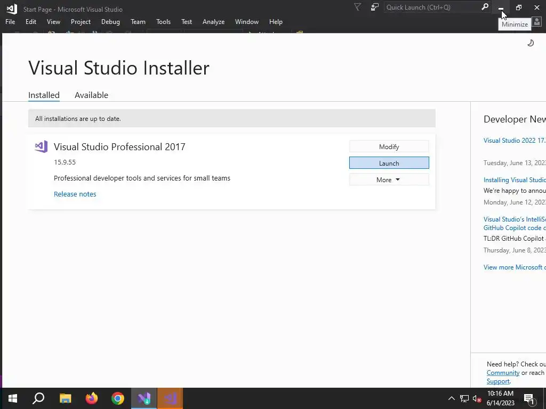The height and width of the screenshot is (409, 546).
Task: Open the notifications filter flag icon
Action: point(357,7)
